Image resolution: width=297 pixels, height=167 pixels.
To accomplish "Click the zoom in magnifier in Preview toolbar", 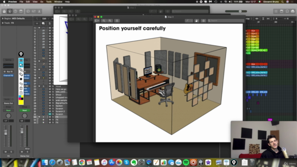I will click(x=110, y=20).
